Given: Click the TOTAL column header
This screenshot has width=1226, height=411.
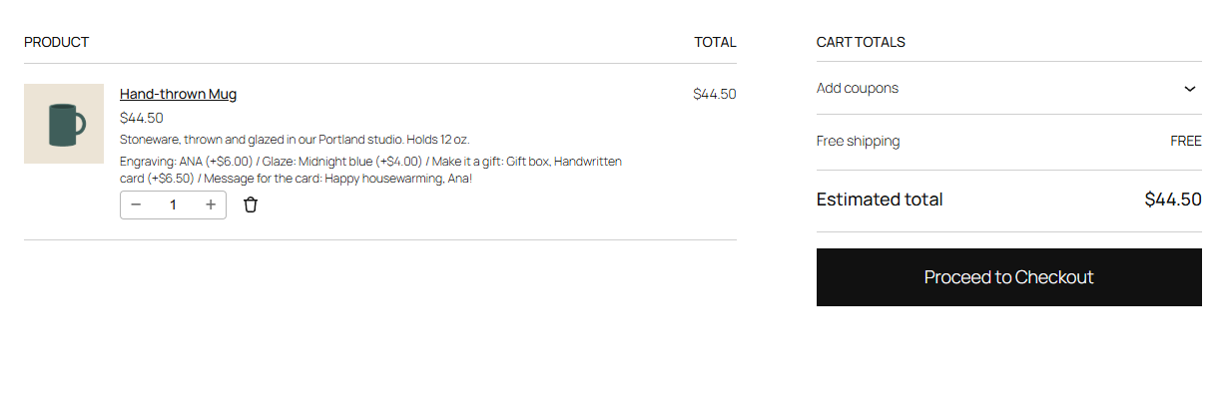Looking at the screenshot, I should 715,42.
